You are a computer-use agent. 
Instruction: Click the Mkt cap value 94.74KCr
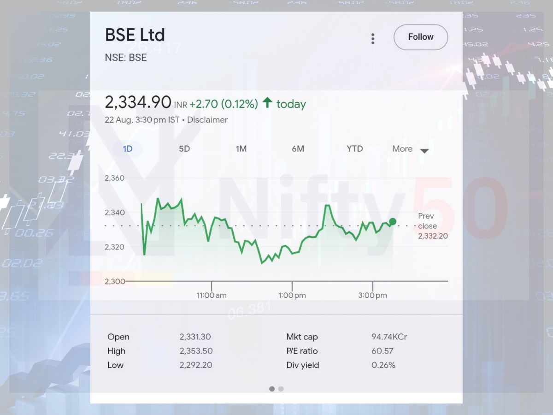389,337
